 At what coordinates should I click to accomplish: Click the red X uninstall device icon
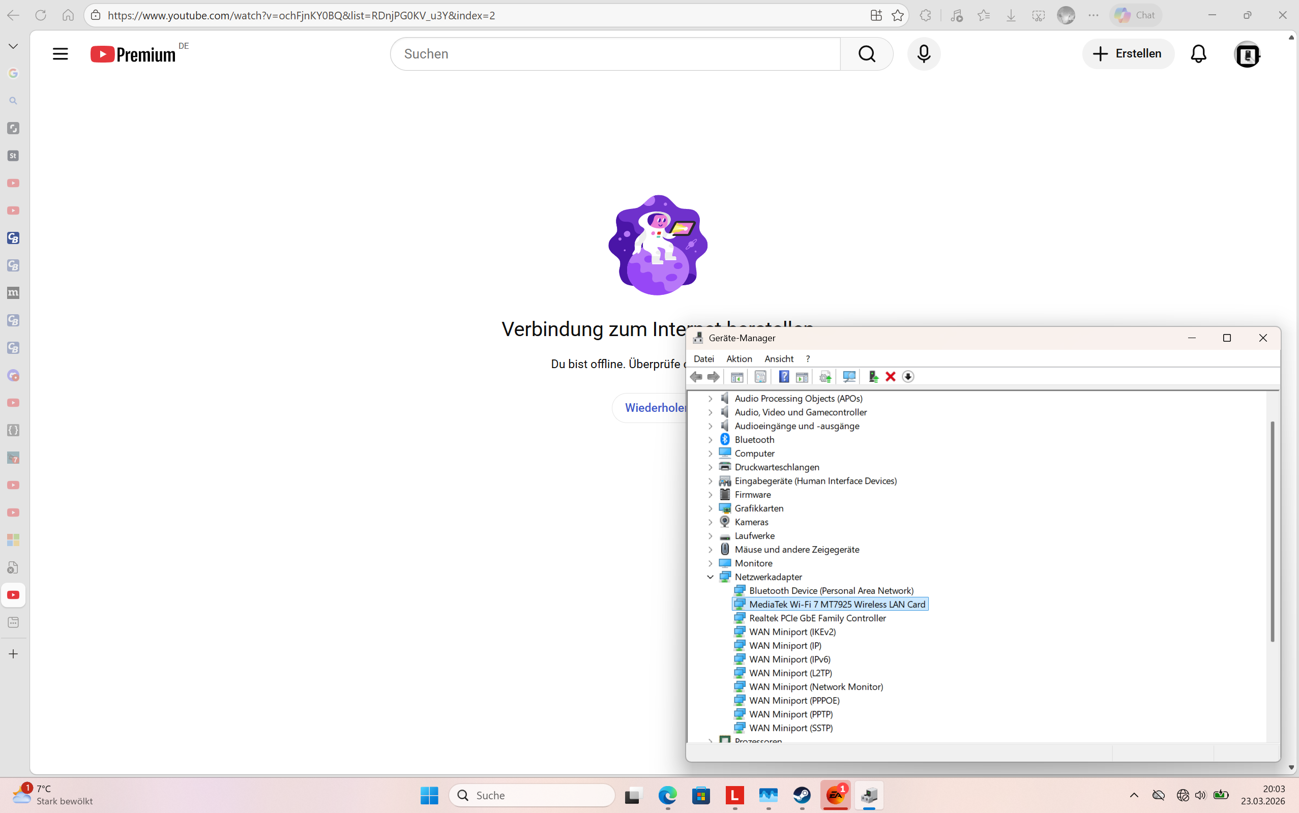point(890,376)
